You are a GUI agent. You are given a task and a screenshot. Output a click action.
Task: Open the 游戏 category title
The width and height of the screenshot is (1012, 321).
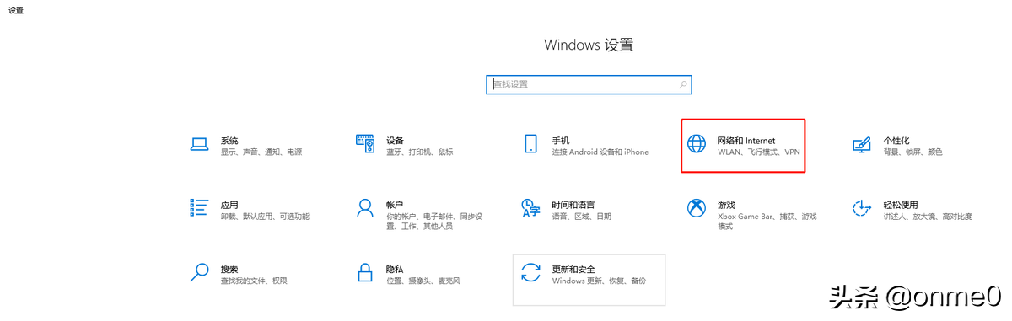click(x=726, y=205)
